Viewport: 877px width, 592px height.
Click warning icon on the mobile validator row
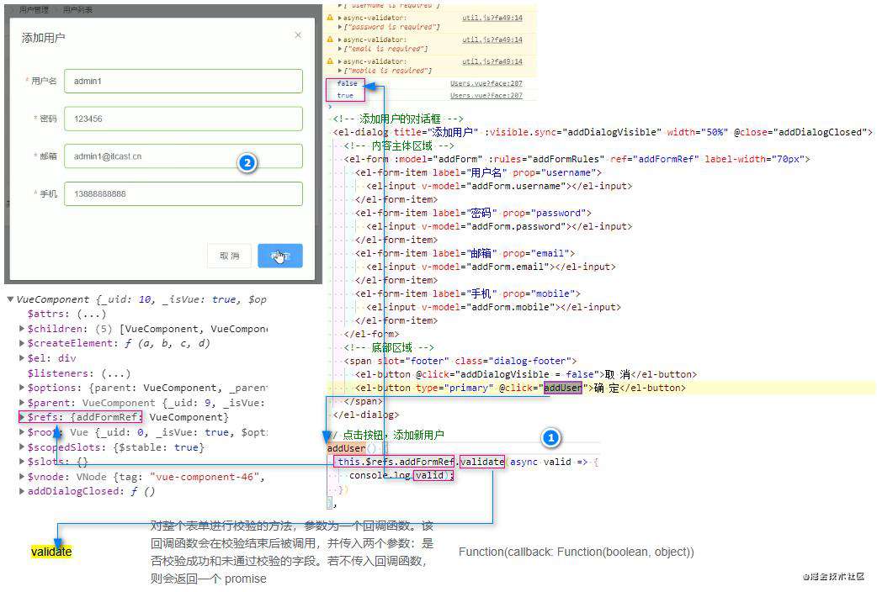330,61
